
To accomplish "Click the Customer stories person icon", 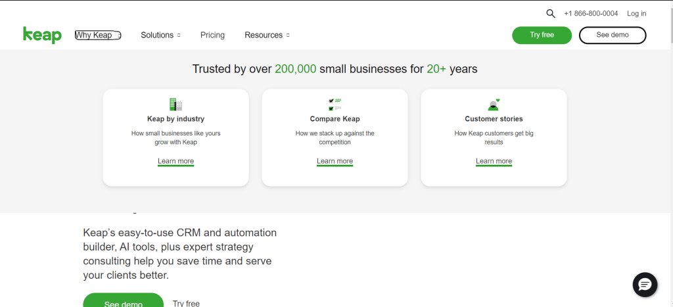I will tap(494, 104).
